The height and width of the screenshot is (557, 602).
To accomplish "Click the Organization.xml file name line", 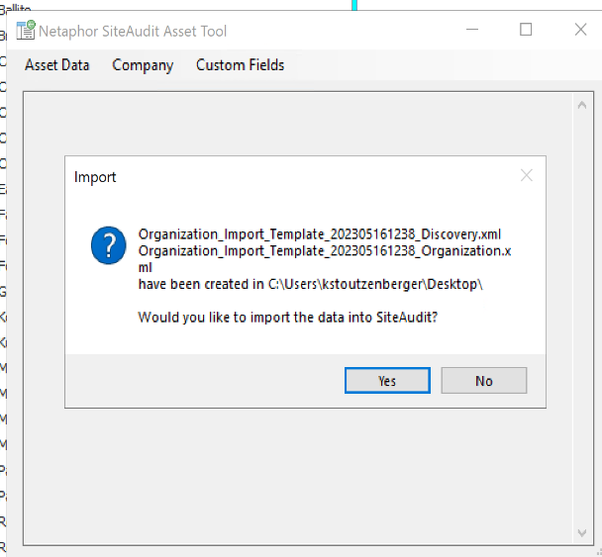I will [325, 259].
